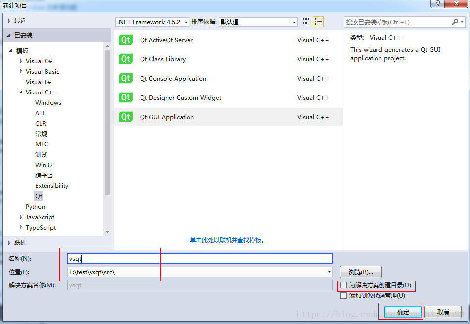The height and width of the screenshot is (324, 470).
Task: Enable create directory for solution checkbox
Action: 343,285
